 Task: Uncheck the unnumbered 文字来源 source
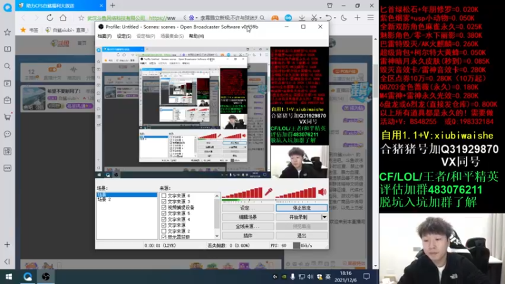click(164, 225)
